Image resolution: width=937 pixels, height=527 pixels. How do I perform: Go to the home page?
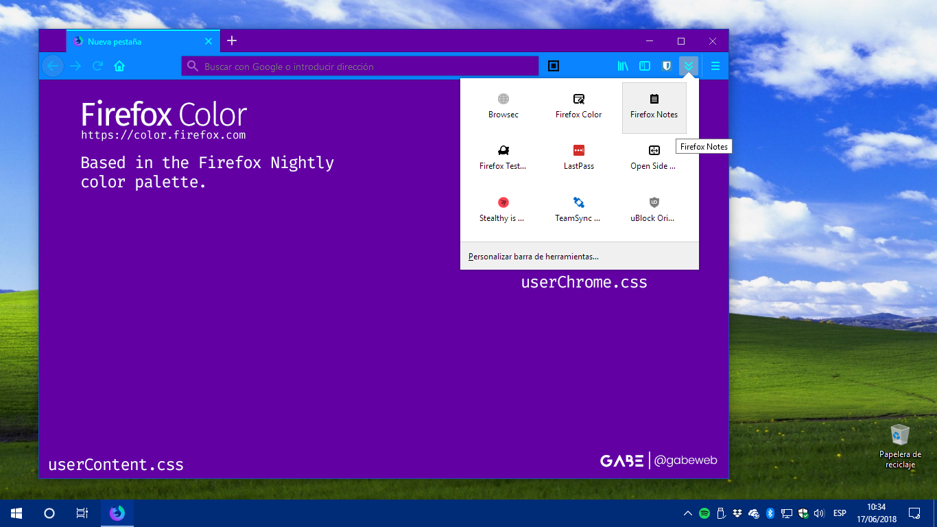(x=119, y=67)
